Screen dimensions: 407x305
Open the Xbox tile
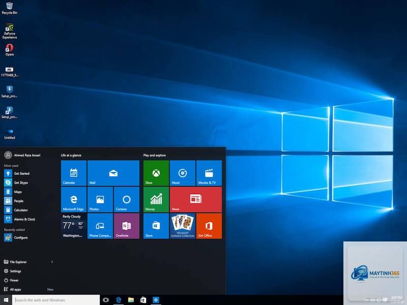[x=156, y=173]
